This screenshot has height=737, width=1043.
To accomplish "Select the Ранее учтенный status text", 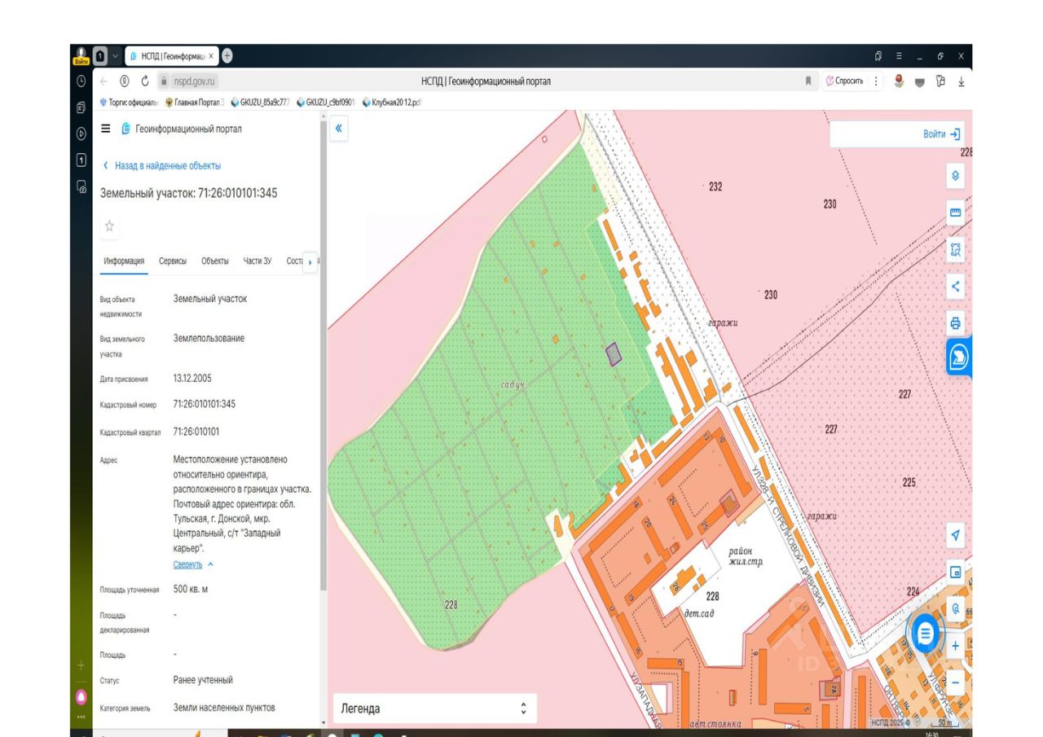I will pyautogui.click(x=203, y=680).
